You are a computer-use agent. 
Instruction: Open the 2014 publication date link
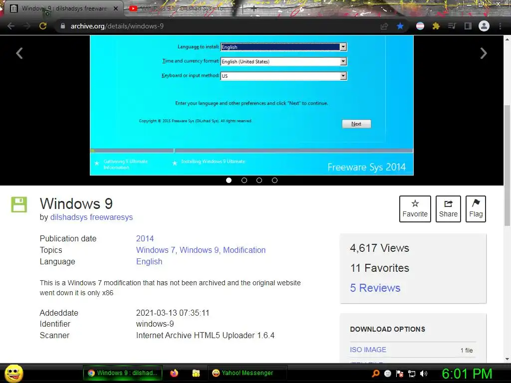145,238
